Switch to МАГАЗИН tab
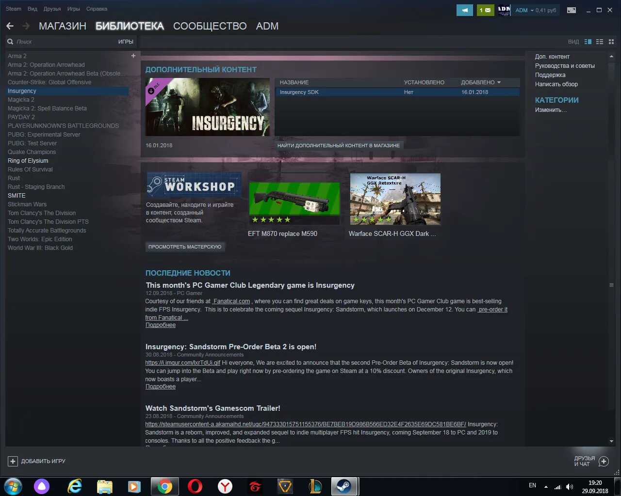Image resolution: width=621 pixels, height=496 pixels. 63,26
